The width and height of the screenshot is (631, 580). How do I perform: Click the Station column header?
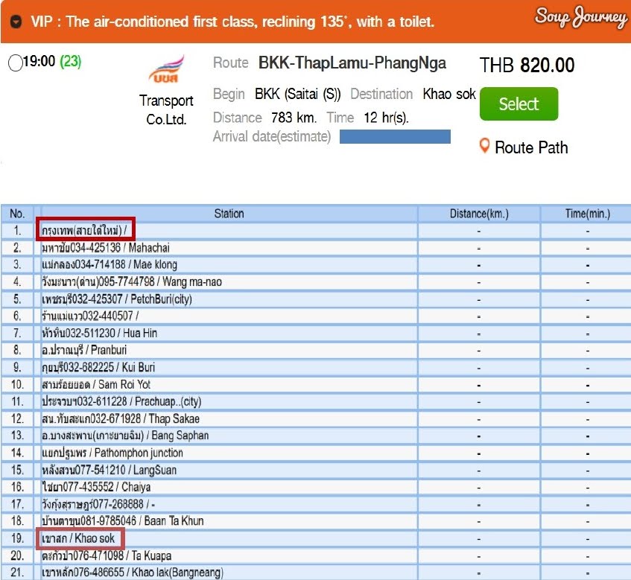click(229, 214)
